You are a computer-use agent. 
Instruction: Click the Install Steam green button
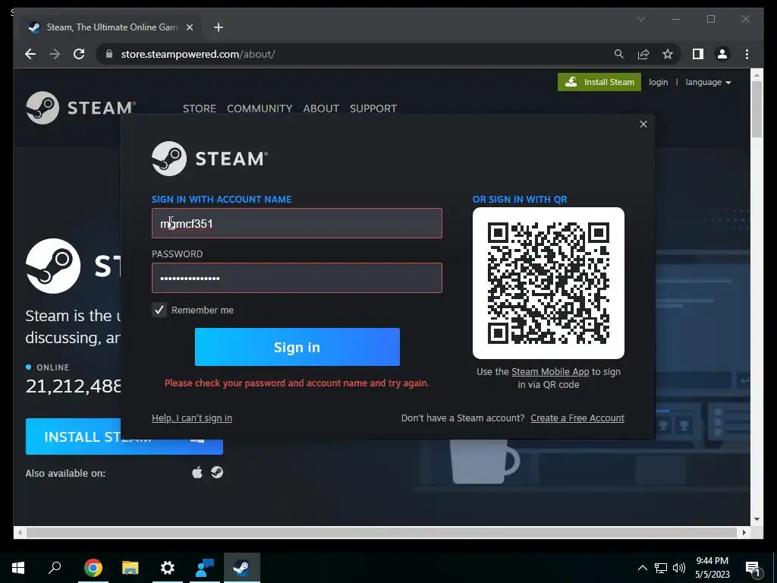point(599,82)
